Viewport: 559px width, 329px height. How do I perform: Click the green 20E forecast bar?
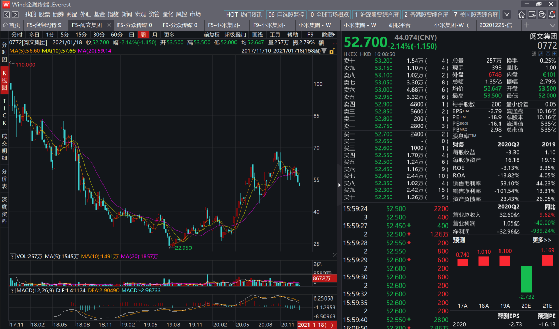click(526, 279)
